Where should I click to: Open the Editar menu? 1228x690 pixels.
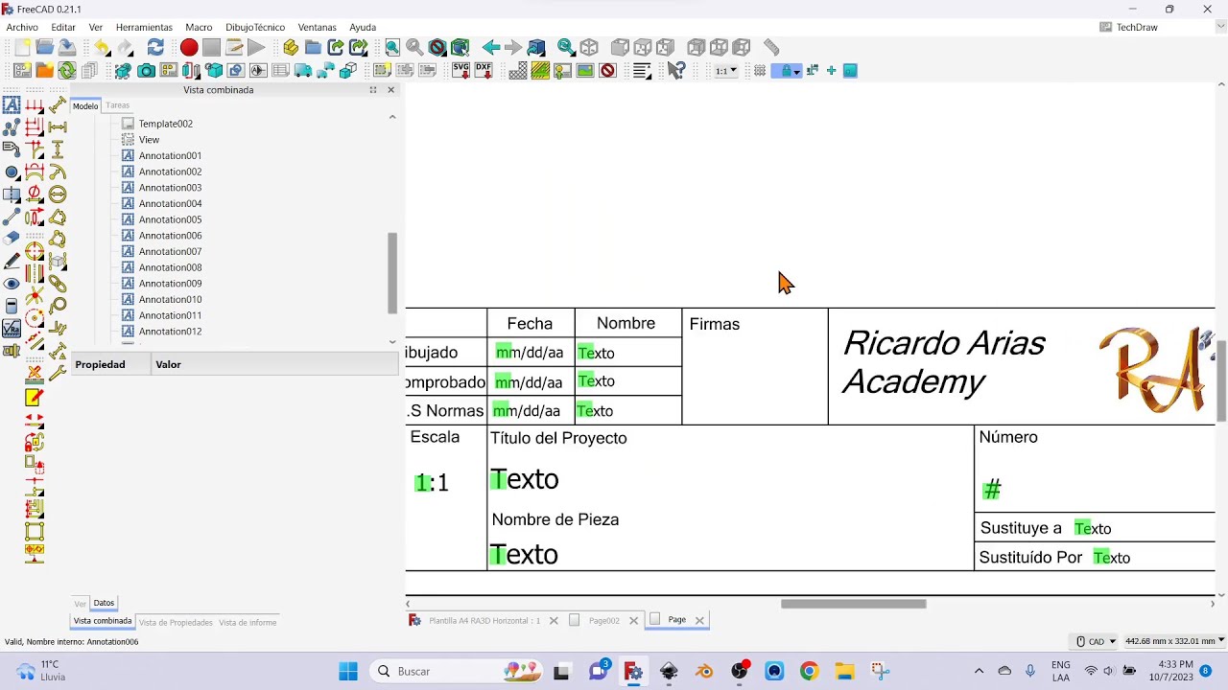(x=63, y=27)
